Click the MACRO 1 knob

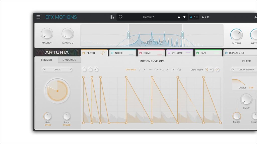pos(47,34)
